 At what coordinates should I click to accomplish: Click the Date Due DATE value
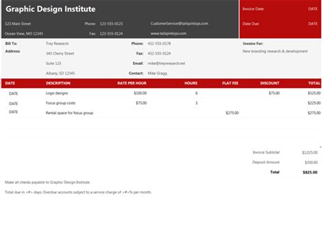pos(312,24)
